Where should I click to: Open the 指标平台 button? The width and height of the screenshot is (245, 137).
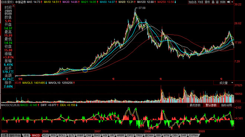tap(15, 135)
